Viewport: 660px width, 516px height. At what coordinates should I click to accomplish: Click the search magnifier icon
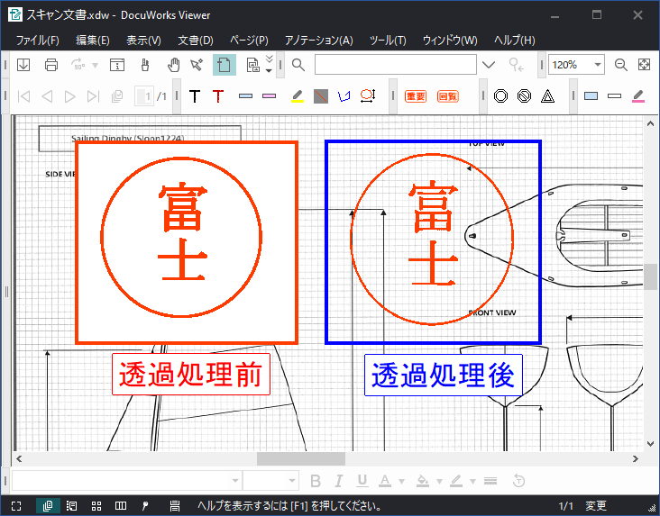point(298,65)
